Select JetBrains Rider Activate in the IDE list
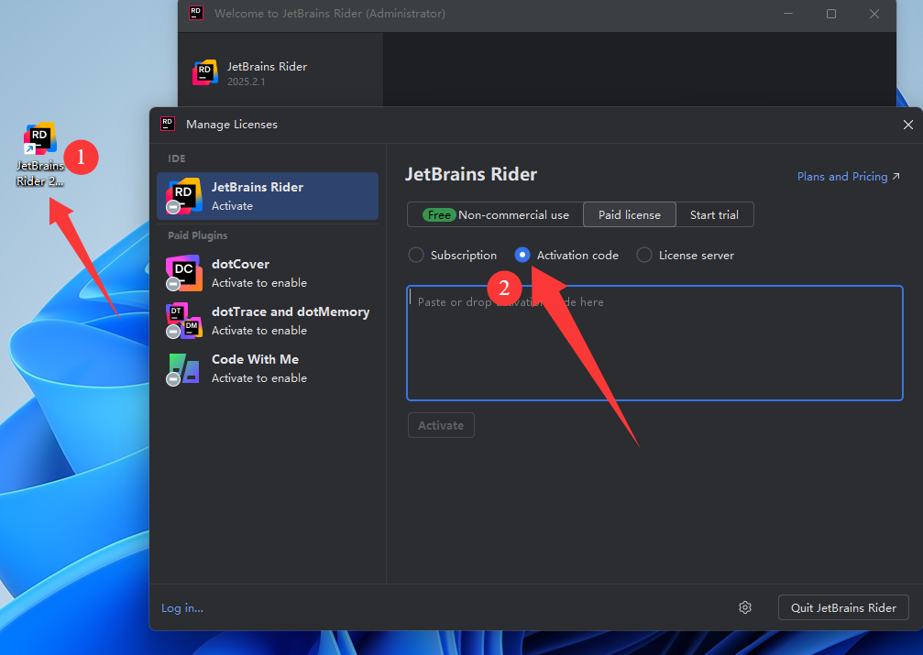This screenshot has height=655, width=923. [x=268, y=196]
